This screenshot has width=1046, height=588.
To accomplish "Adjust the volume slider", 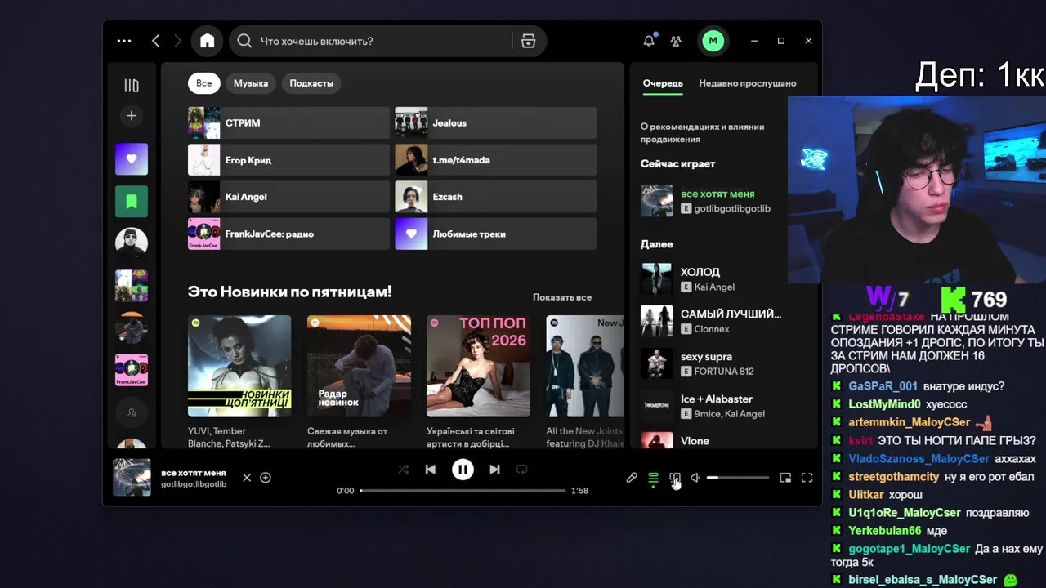I will pyautogui.click(x=738, y=478).
